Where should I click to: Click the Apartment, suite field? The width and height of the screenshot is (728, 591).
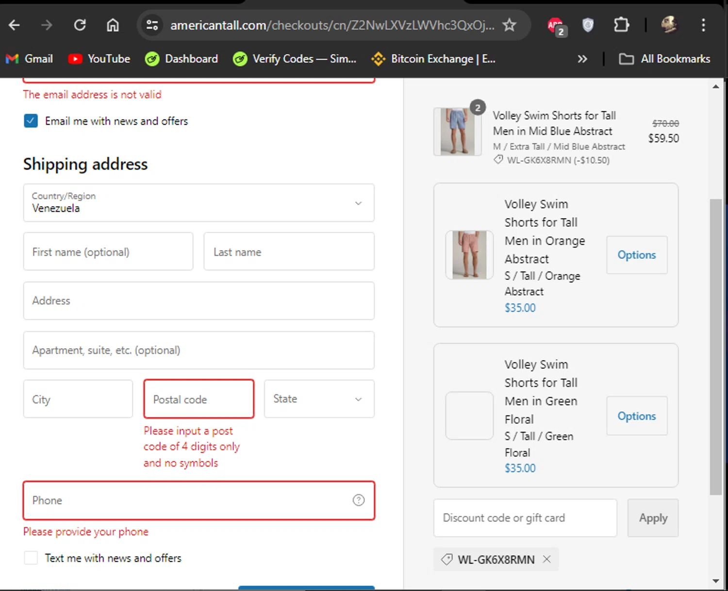pos(199,350)
